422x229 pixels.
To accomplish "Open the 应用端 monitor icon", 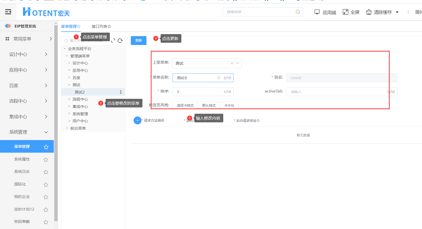I will [317, 12].
